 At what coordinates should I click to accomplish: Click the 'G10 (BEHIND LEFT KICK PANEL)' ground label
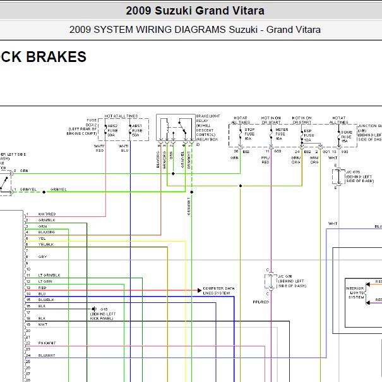click(102, 314)
